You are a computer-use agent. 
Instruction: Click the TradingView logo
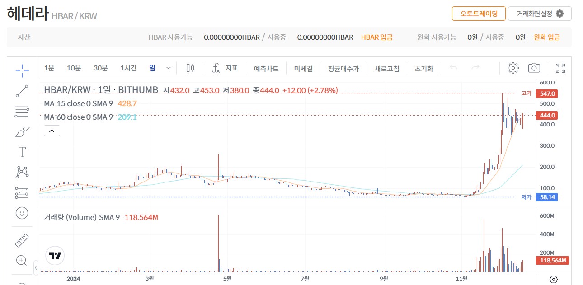55,256
